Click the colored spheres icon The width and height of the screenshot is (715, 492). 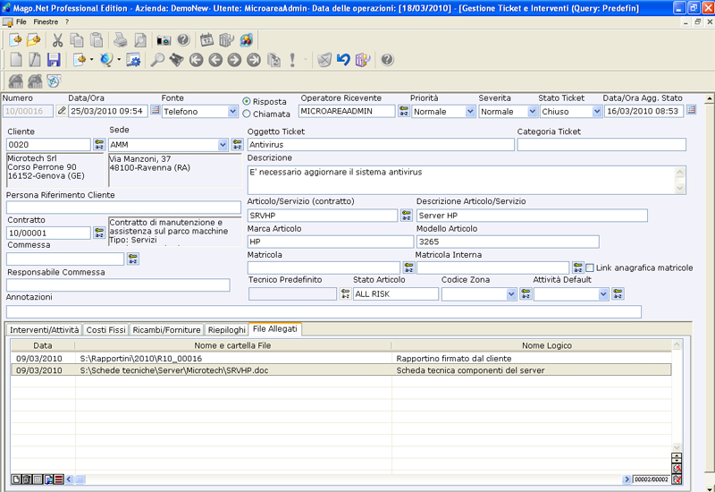(x=247, y=40)
